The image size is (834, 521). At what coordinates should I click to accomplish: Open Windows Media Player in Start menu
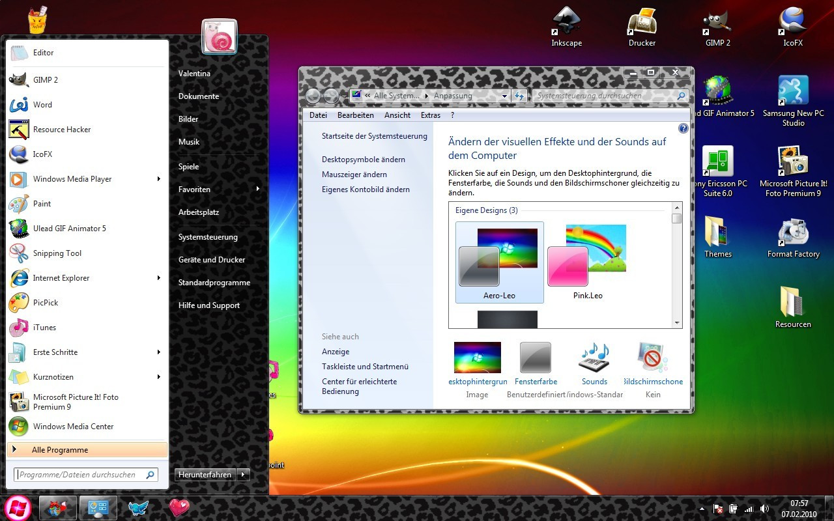87,178
